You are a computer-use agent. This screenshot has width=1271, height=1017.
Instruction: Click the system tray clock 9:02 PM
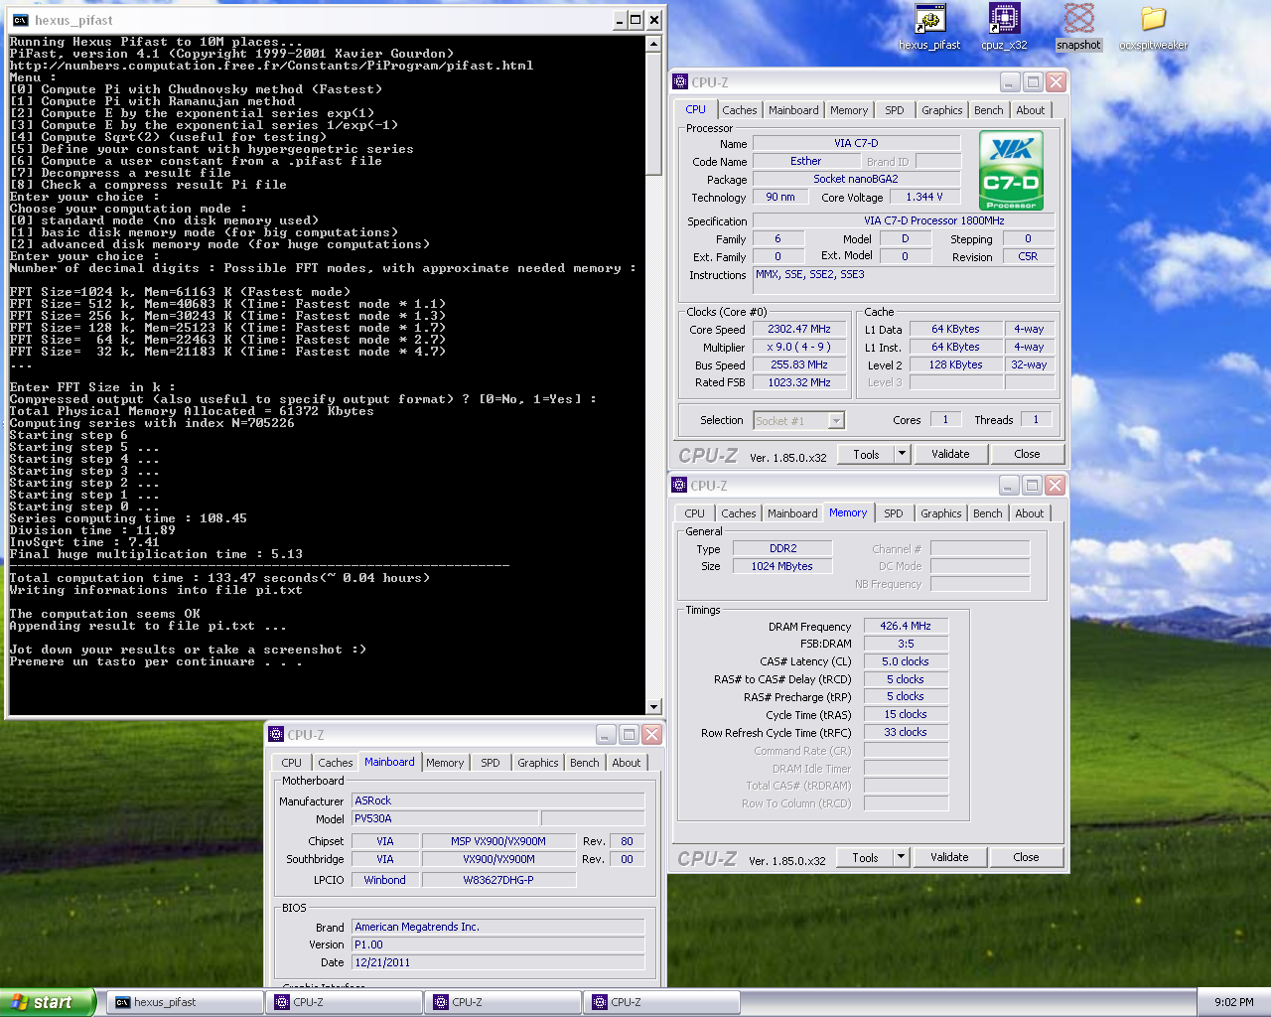[1233, 1002]
